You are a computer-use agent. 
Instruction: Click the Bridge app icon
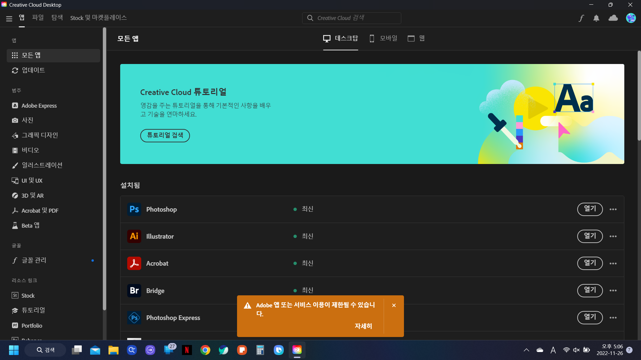pyautogui.click(x=134, y=290)
